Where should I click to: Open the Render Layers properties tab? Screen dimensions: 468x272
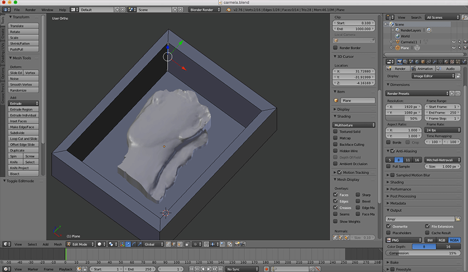405,62
